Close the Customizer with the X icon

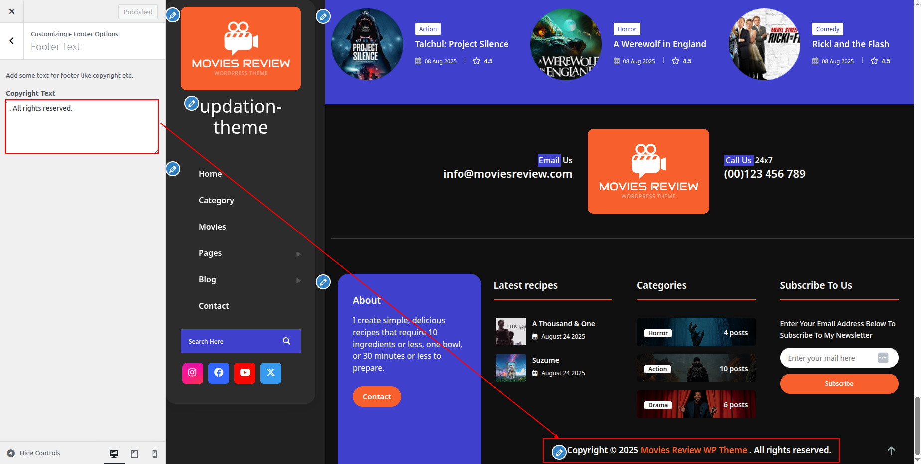pyautogui.click(x=12, y=11)
